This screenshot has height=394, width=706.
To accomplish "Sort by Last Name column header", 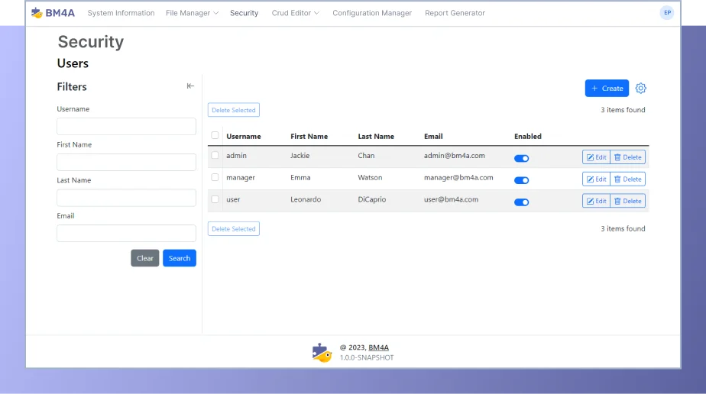I will coord(376,136).
